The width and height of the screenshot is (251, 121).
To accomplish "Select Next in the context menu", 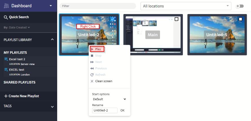I will (x=98, y=62).
